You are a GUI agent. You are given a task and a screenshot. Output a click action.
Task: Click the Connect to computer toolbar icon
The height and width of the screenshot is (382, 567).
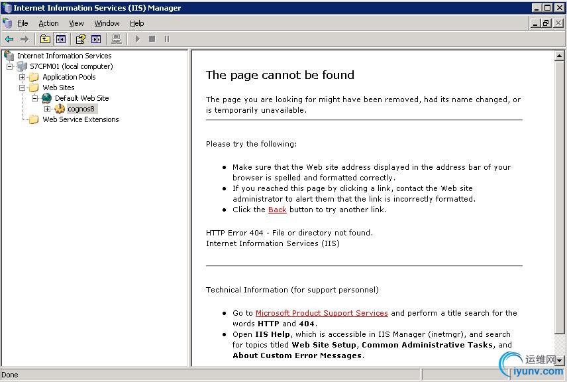[117, 38]
